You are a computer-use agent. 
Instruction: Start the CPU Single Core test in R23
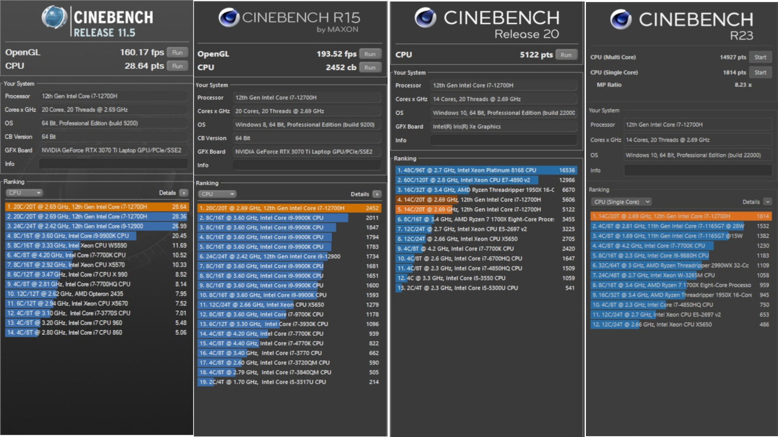click(760, 72)
